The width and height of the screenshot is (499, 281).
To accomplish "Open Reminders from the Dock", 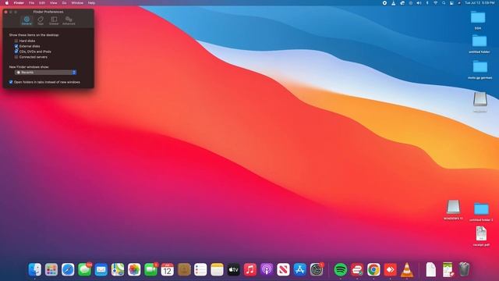I will tap(200, 269).
